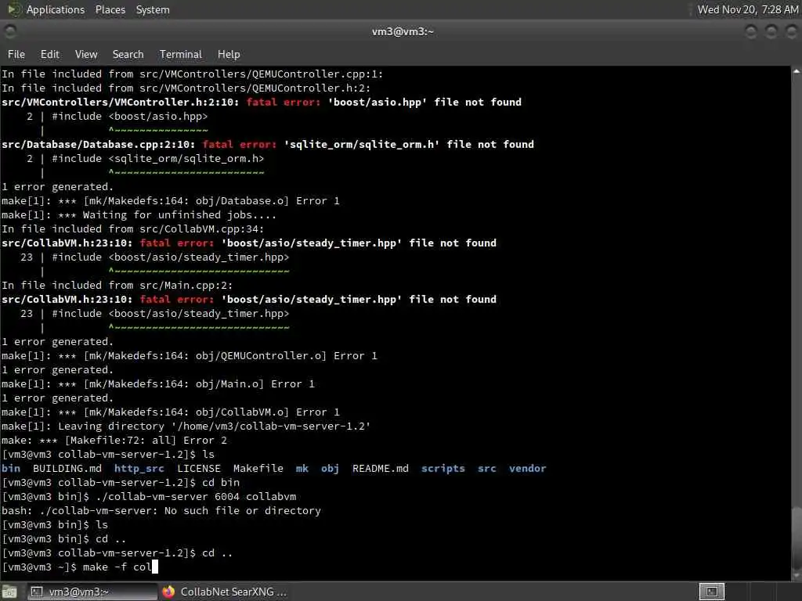Open the terminal Search menu

pos(128,54)
